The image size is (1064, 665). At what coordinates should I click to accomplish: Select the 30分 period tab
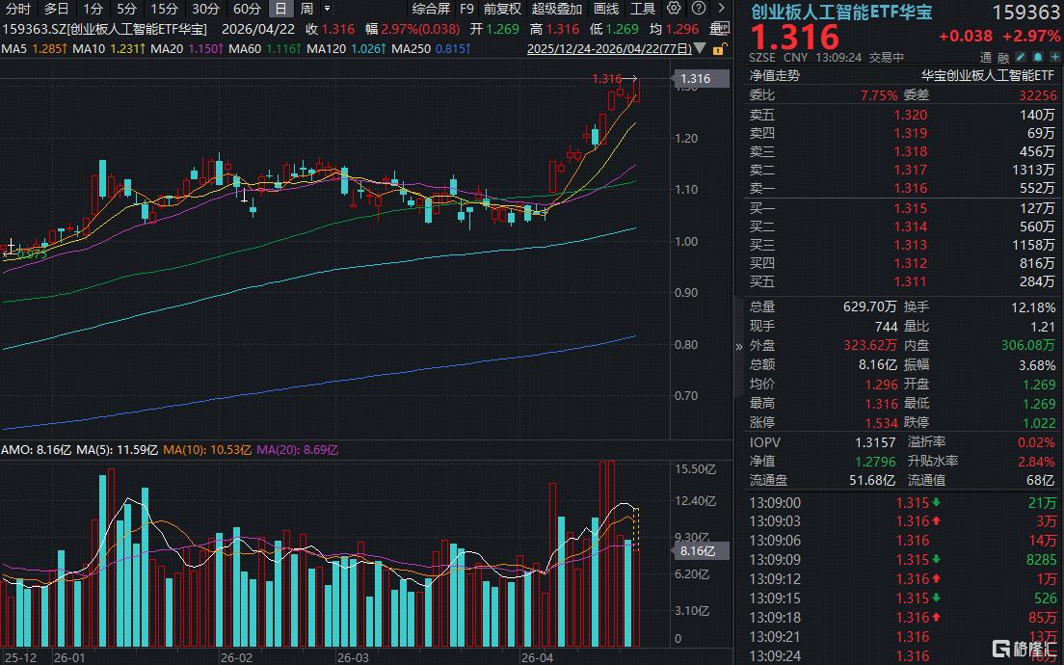[x=205, y=9]
